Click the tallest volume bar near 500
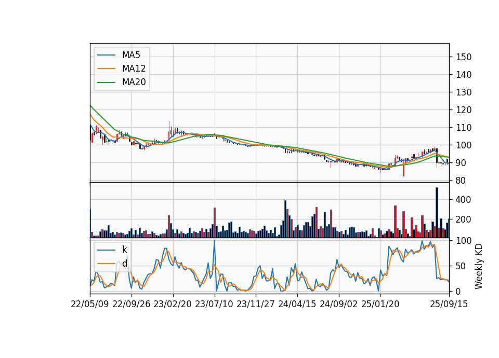 coord(437,213)
